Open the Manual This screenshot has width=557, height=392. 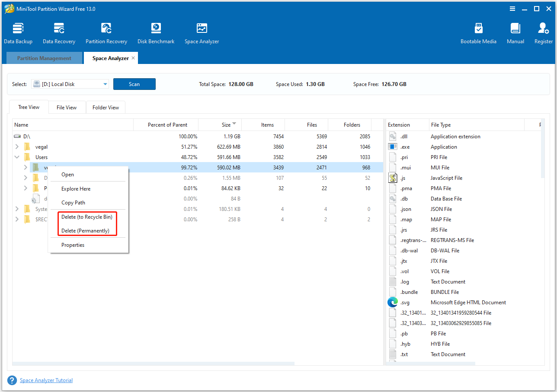[x=515, y=32]
